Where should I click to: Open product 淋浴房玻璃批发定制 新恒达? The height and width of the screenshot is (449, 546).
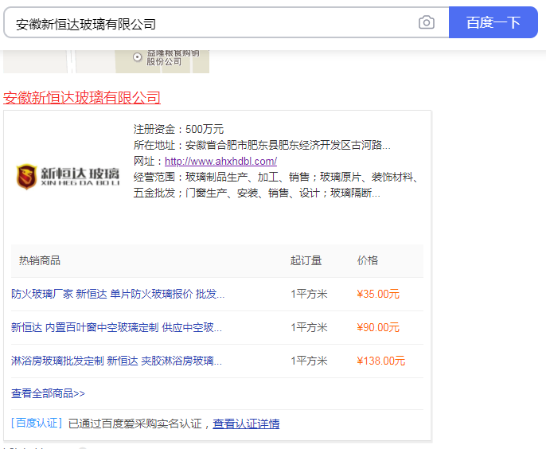pyautogui.click(x=116, y=361)
